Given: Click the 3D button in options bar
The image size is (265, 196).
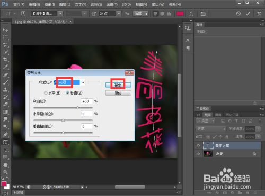Looking at the screenshot, I should [259, 14].
